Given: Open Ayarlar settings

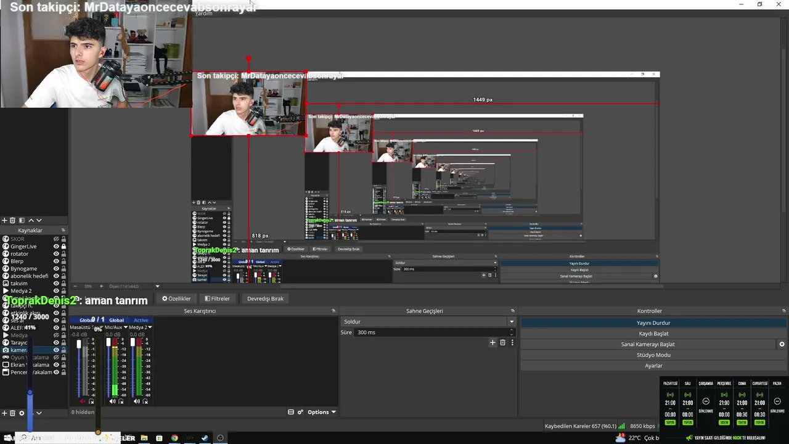Looking at the screenshot, I should 653,366.
